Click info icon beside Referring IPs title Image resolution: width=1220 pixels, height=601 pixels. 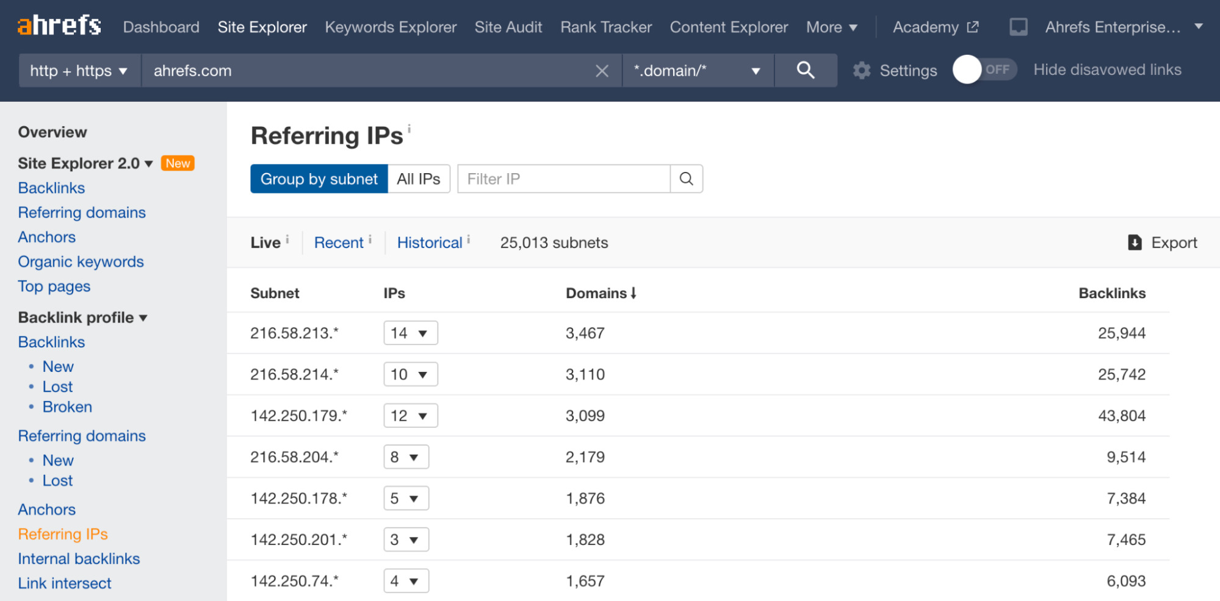[x=410, y=129]
